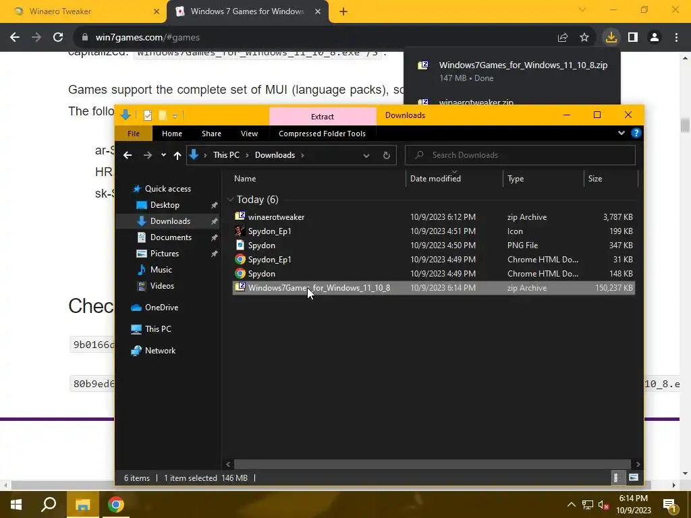Click Chrome icon on the taskbar
This screenshot has width=691, height=518.
point(116,505)
